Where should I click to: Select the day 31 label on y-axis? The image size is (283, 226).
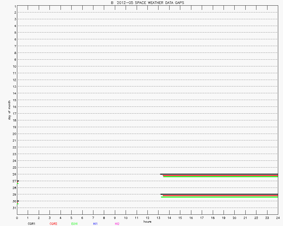[x=14, y=208]
